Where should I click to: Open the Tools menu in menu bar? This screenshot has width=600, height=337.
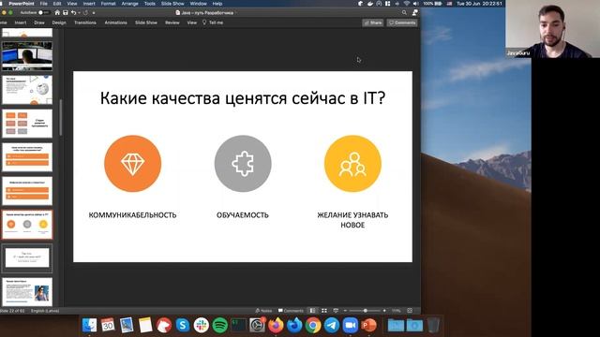point(150,4)
